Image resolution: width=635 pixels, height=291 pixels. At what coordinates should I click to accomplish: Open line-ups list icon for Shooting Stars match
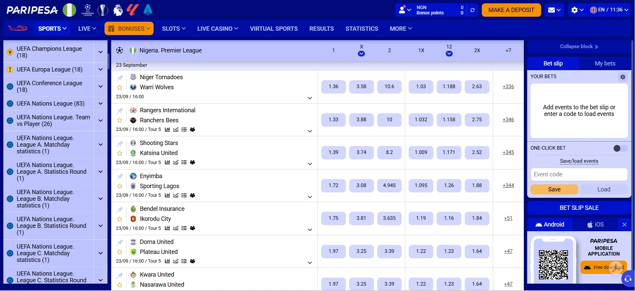point(184,162)
